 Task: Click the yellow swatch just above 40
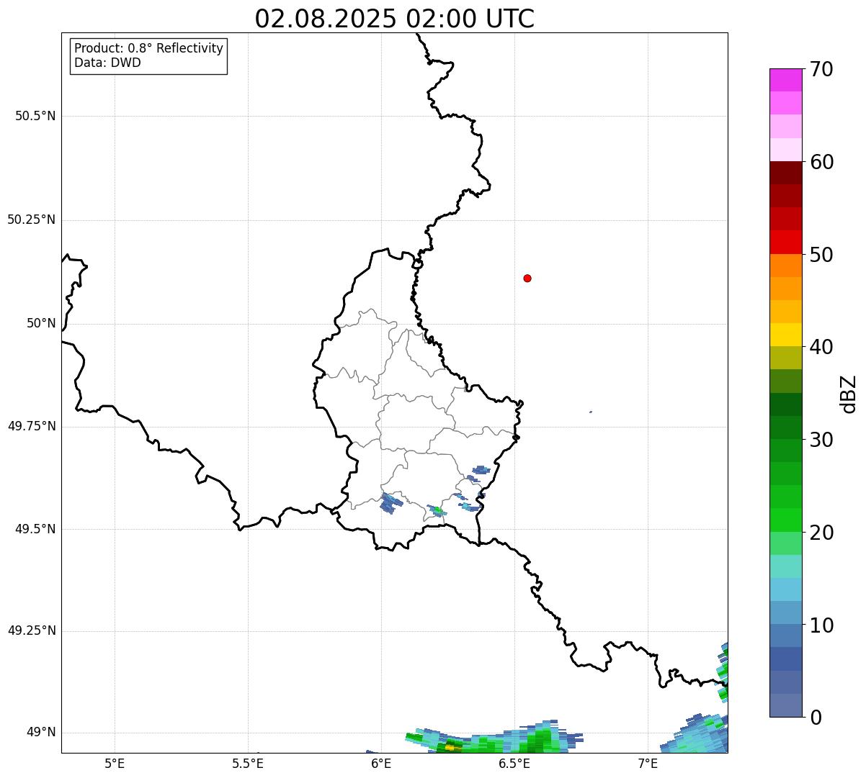(785, 335)
